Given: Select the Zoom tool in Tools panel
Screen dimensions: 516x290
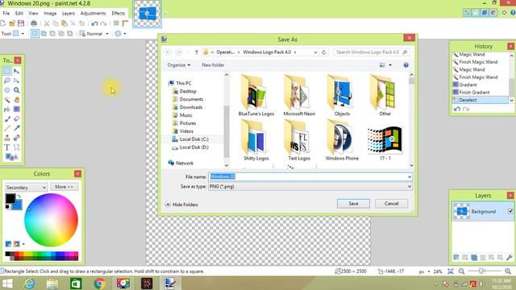Looking at the screenshot, I should point(16,90).
